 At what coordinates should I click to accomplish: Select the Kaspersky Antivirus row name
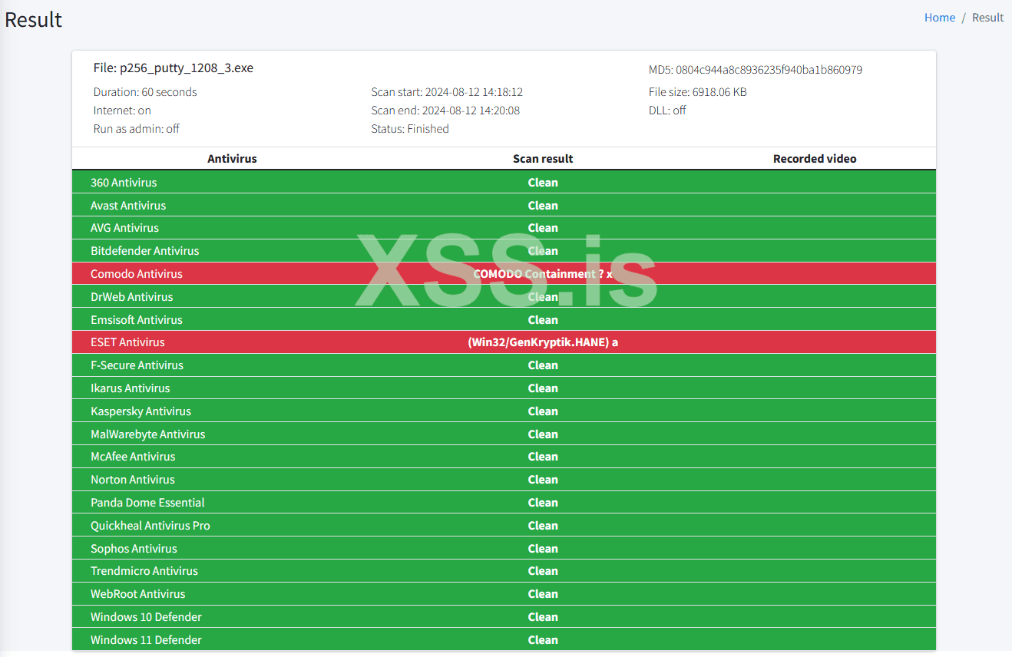point(141,411)
